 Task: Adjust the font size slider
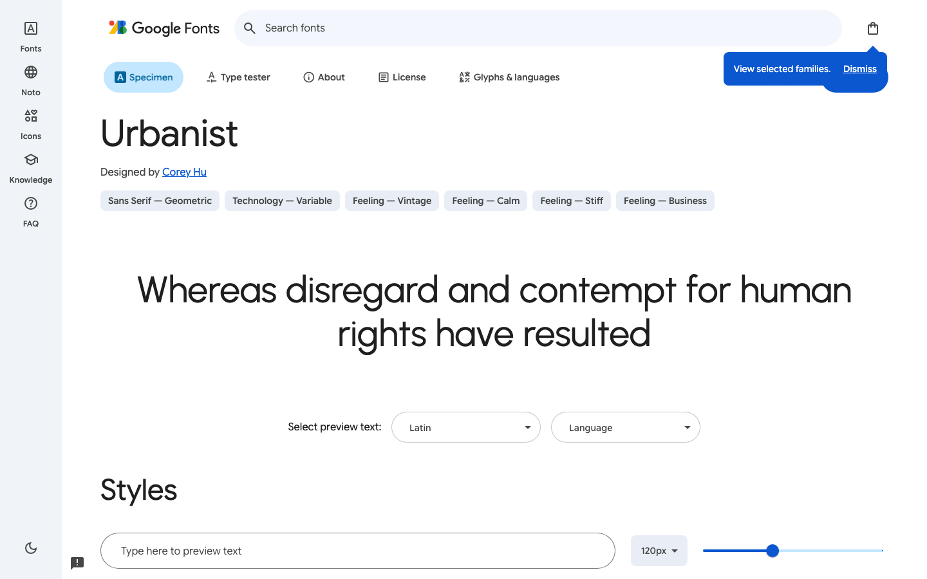[772, 551]
